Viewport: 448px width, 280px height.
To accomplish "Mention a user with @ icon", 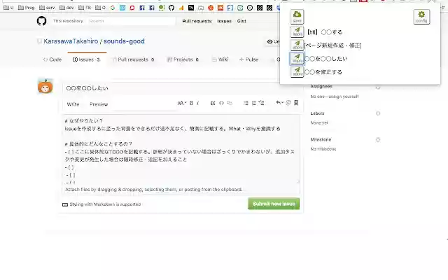I will coord(288,103).
